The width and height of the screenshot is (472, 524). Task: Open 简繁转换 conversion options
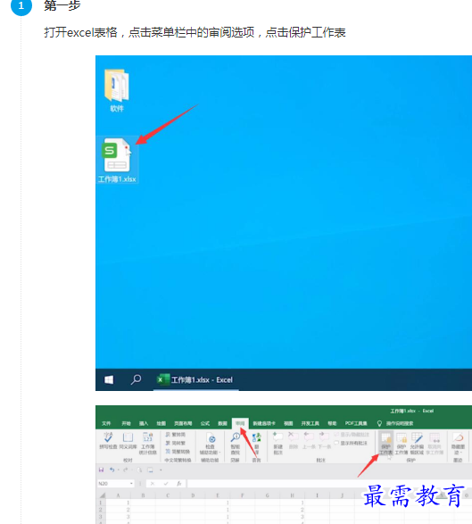178,452
